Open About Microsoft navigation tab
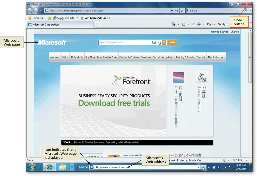The height and width of the screenshot is (176, 257). (x=216, y=57)
